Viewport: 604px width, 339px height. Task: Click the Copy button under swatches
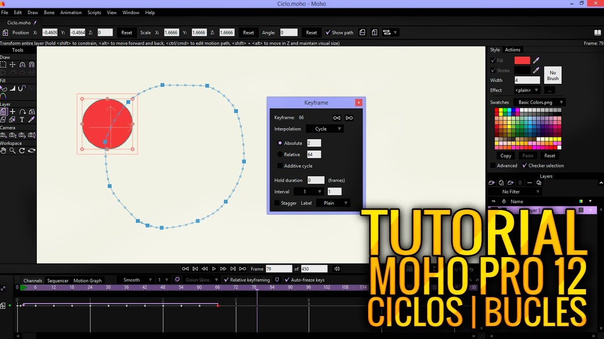point(506,155)
